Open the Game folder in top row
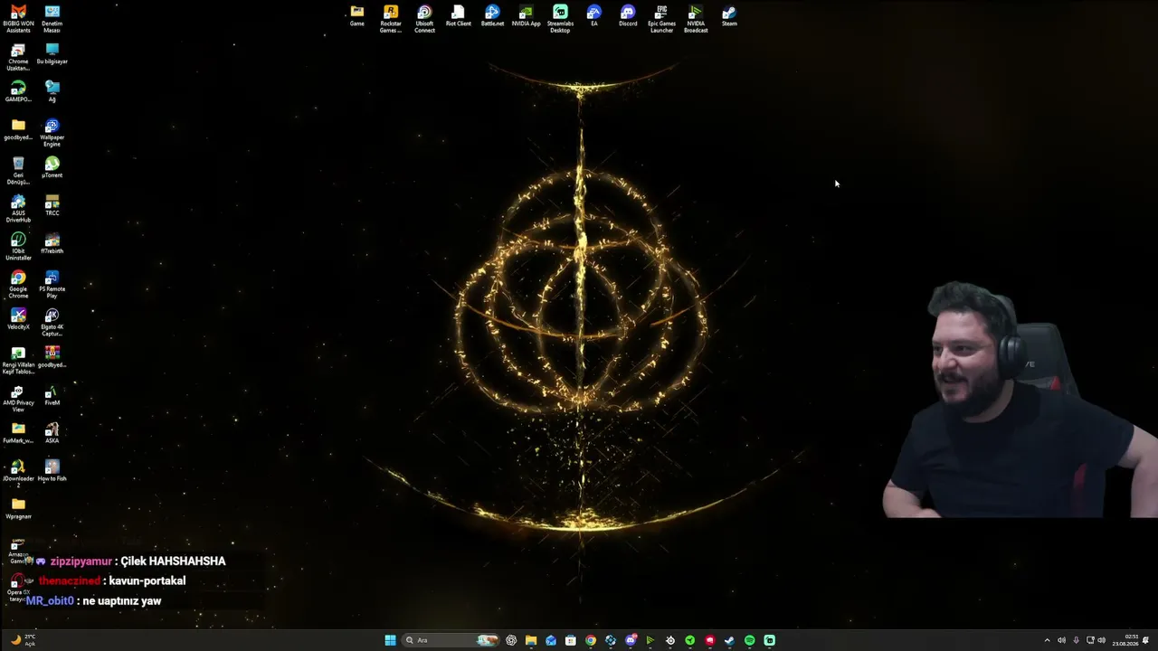Screen dimensions: 1158x651 357,16
